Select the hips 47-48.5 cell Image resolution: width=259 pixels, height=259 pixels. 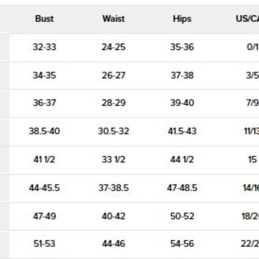click(182, 188)
